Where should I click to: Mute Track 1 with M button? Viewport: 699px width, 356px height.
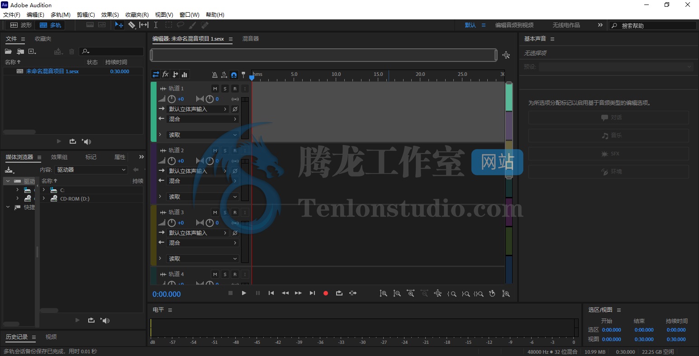(215, 89)
